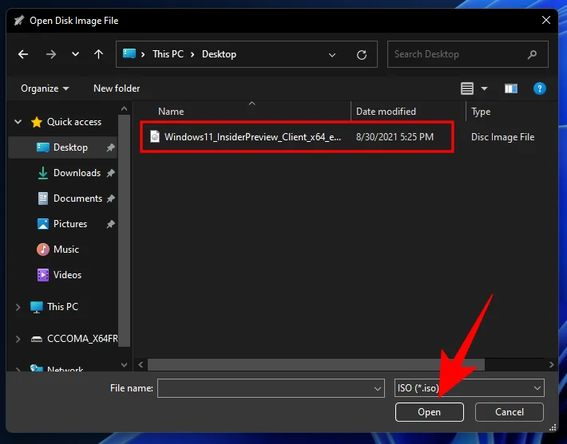Expand the This PC tree node
This screenshot has width=567, height=444.
tap(18, 307)
